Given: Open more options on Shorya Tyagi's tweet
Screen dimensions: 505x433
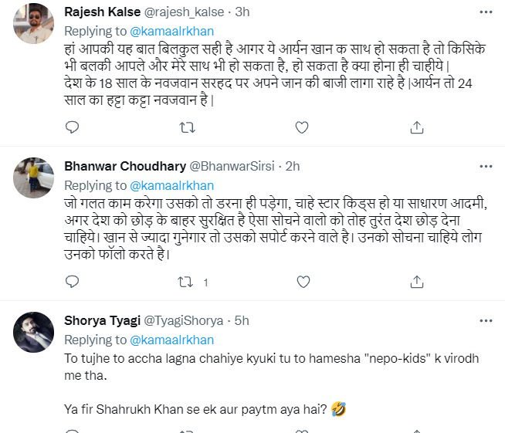Looking at the screenshot, I should [x=486, y=320].
